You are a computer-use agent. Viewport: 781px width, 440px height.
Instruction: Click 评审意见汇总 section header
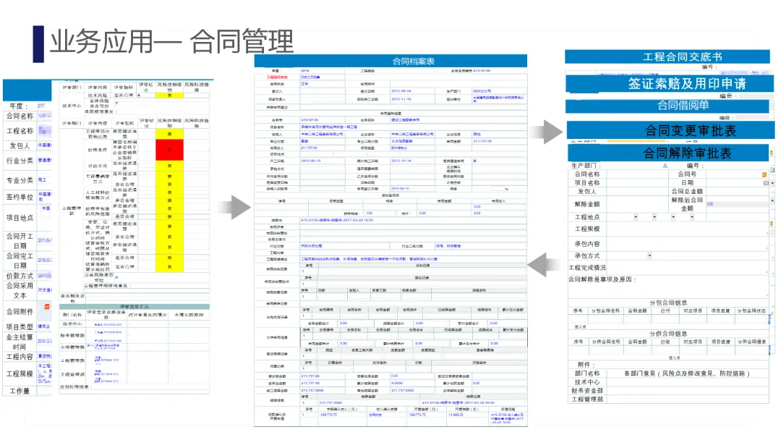[x=135, y=306]
